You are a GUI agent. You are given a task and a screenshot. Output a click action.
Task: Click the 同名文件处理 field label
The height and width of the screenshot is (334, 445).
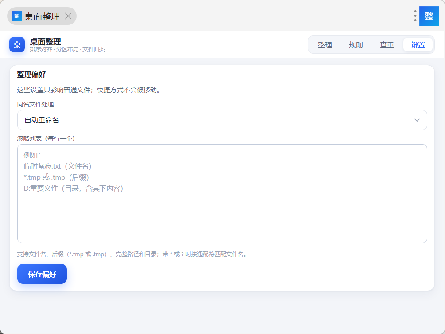pos(35,105)
